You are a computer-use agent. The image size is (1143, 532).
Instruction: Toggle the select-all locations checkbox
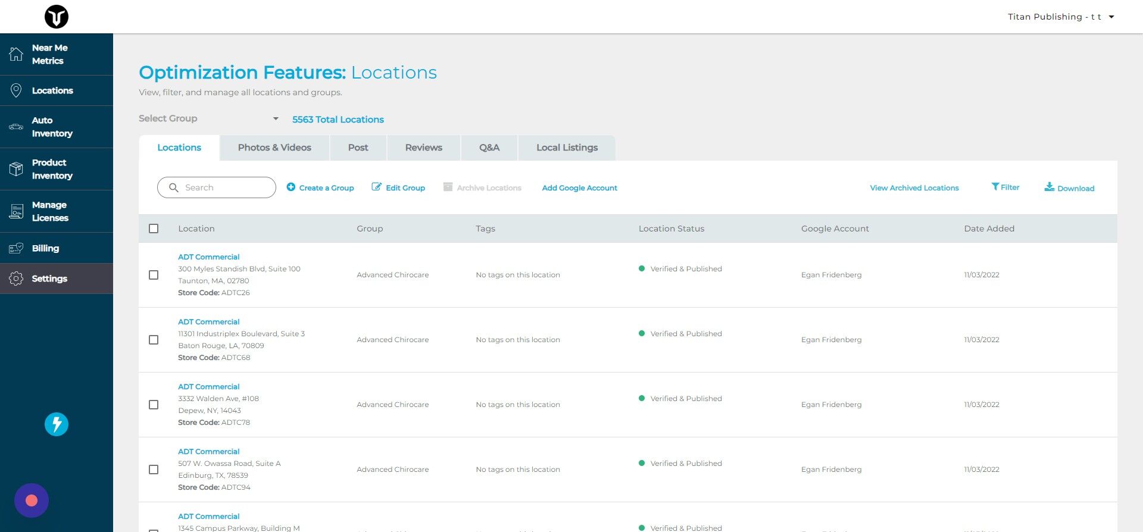click(154, 229)
